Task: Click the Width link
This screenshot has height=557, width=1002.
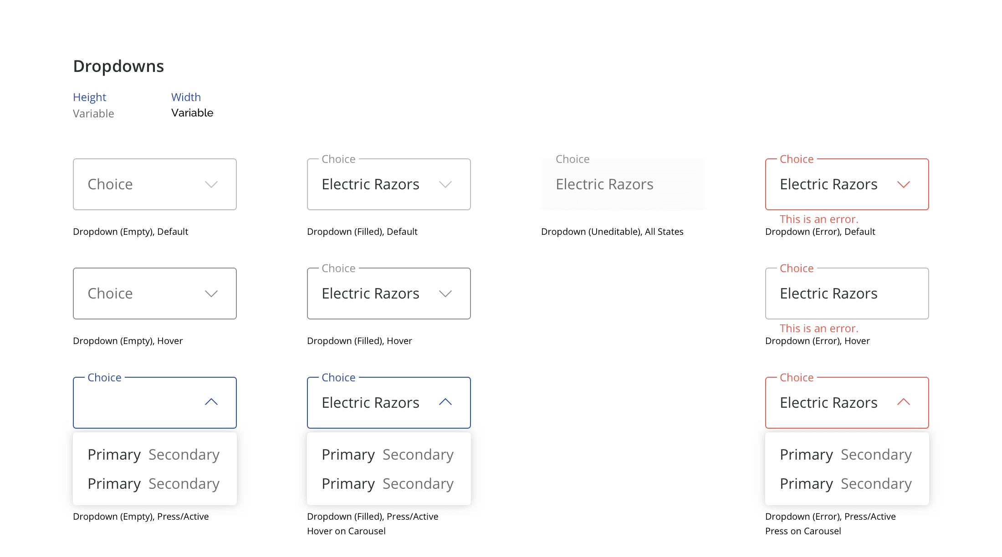Action: point(186,97)
